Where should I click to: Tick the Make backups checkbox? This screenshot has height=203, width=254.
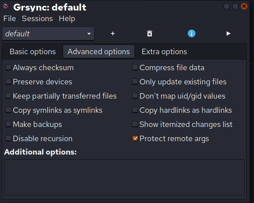(x=8, y=124)
